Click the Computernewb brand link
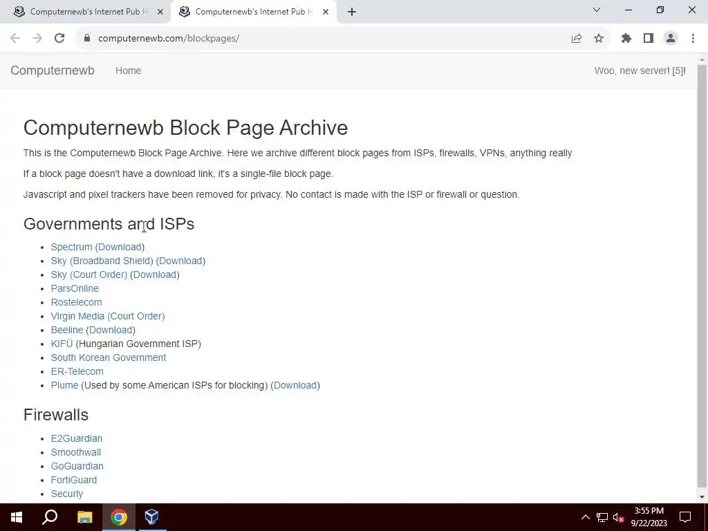 (x=53, y=71)
